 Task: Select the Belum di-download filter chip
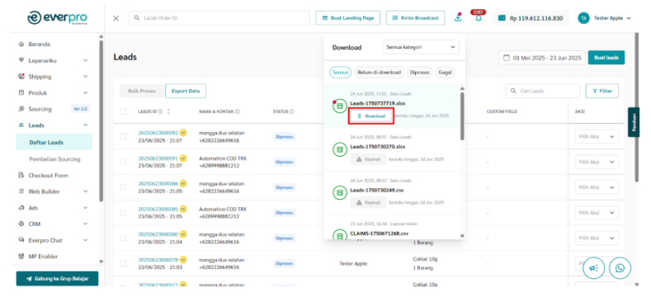(x=379, y=73)
